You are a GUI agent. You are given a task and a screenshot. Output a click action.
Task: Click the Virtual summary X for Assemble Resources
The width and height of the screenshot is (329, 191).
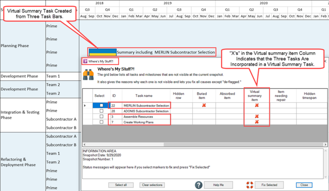point(257,116)
